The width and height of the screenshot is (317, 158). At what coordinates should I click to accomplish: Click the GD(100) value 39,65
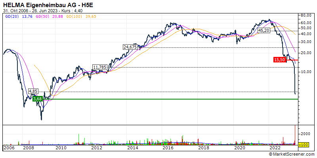pos(92,17)
